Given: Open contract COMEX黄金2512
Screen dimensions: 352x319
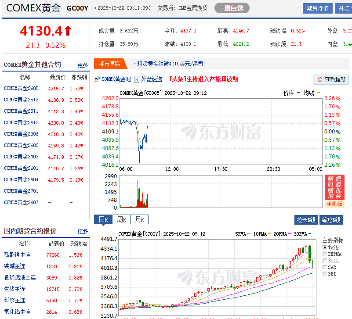Looking at the screenshot, I should [22, 100].
